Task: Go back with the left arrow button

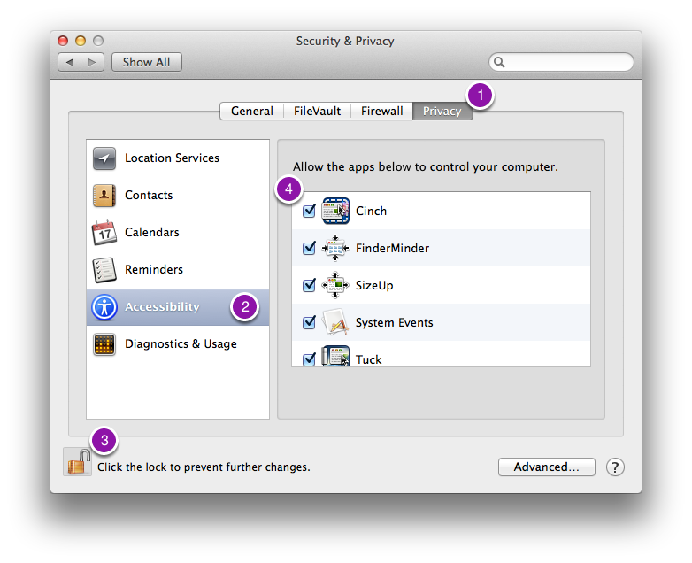Action: [x=70, y=62]
